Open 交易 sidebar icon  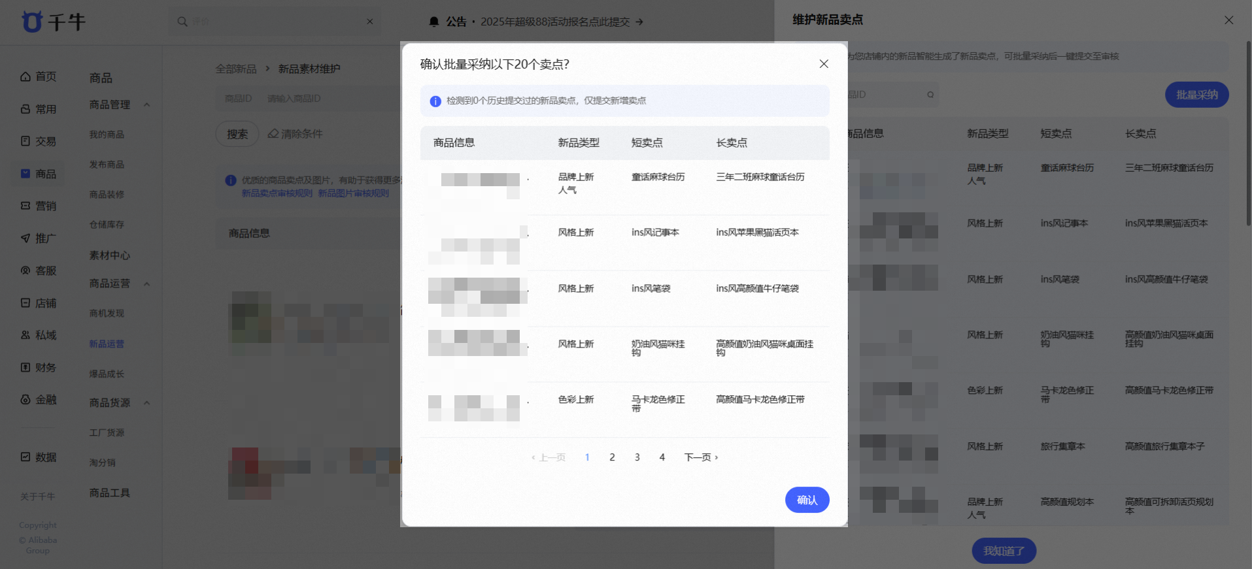pyautogui.click(x=25, y=141)
